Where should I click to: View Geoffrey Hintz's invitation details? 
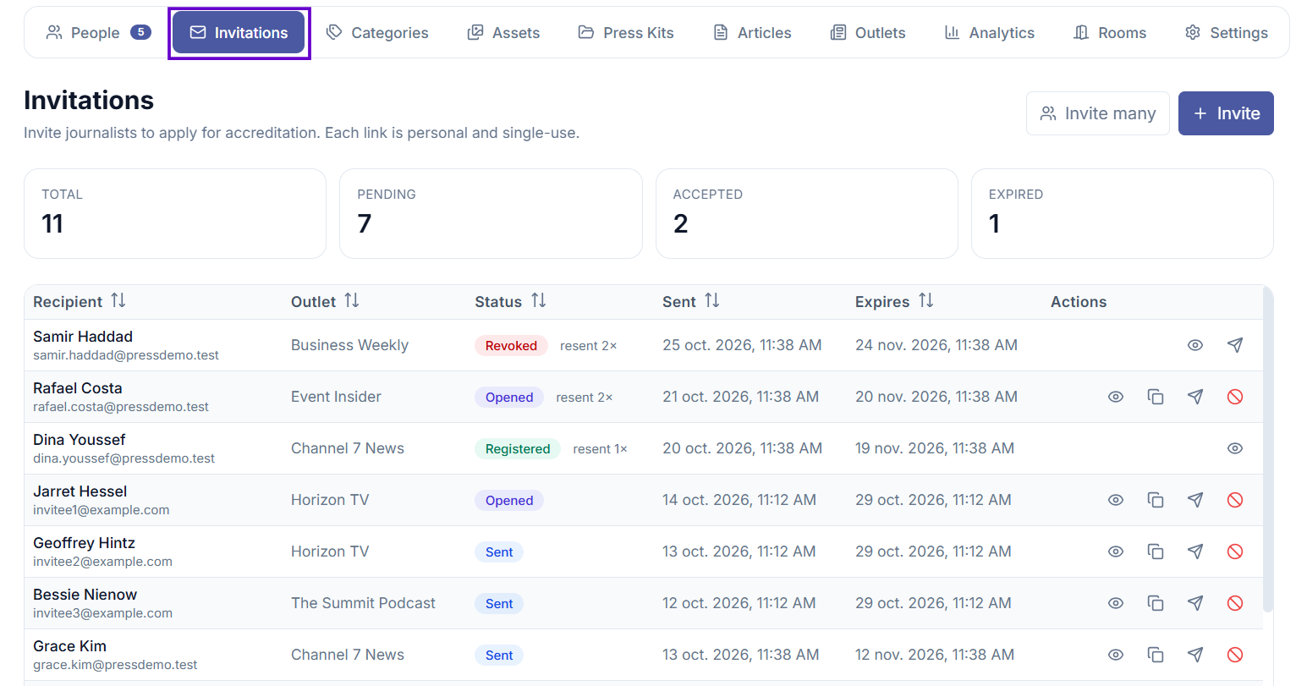(1116, 552)
